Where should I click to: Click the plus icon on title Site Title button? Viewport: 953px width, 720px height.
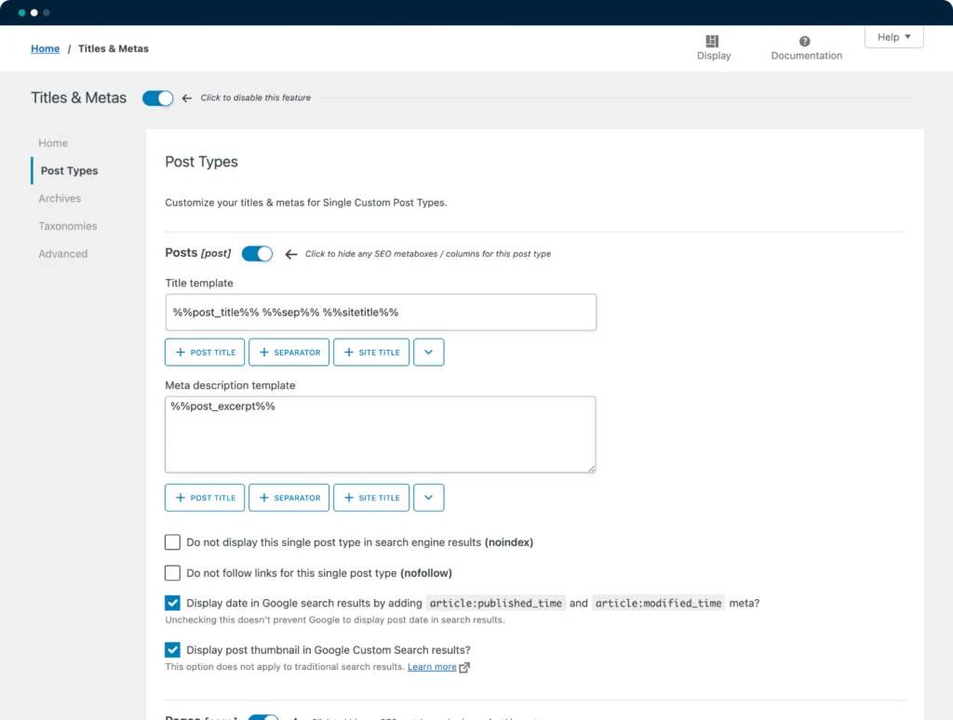point(349,353)
